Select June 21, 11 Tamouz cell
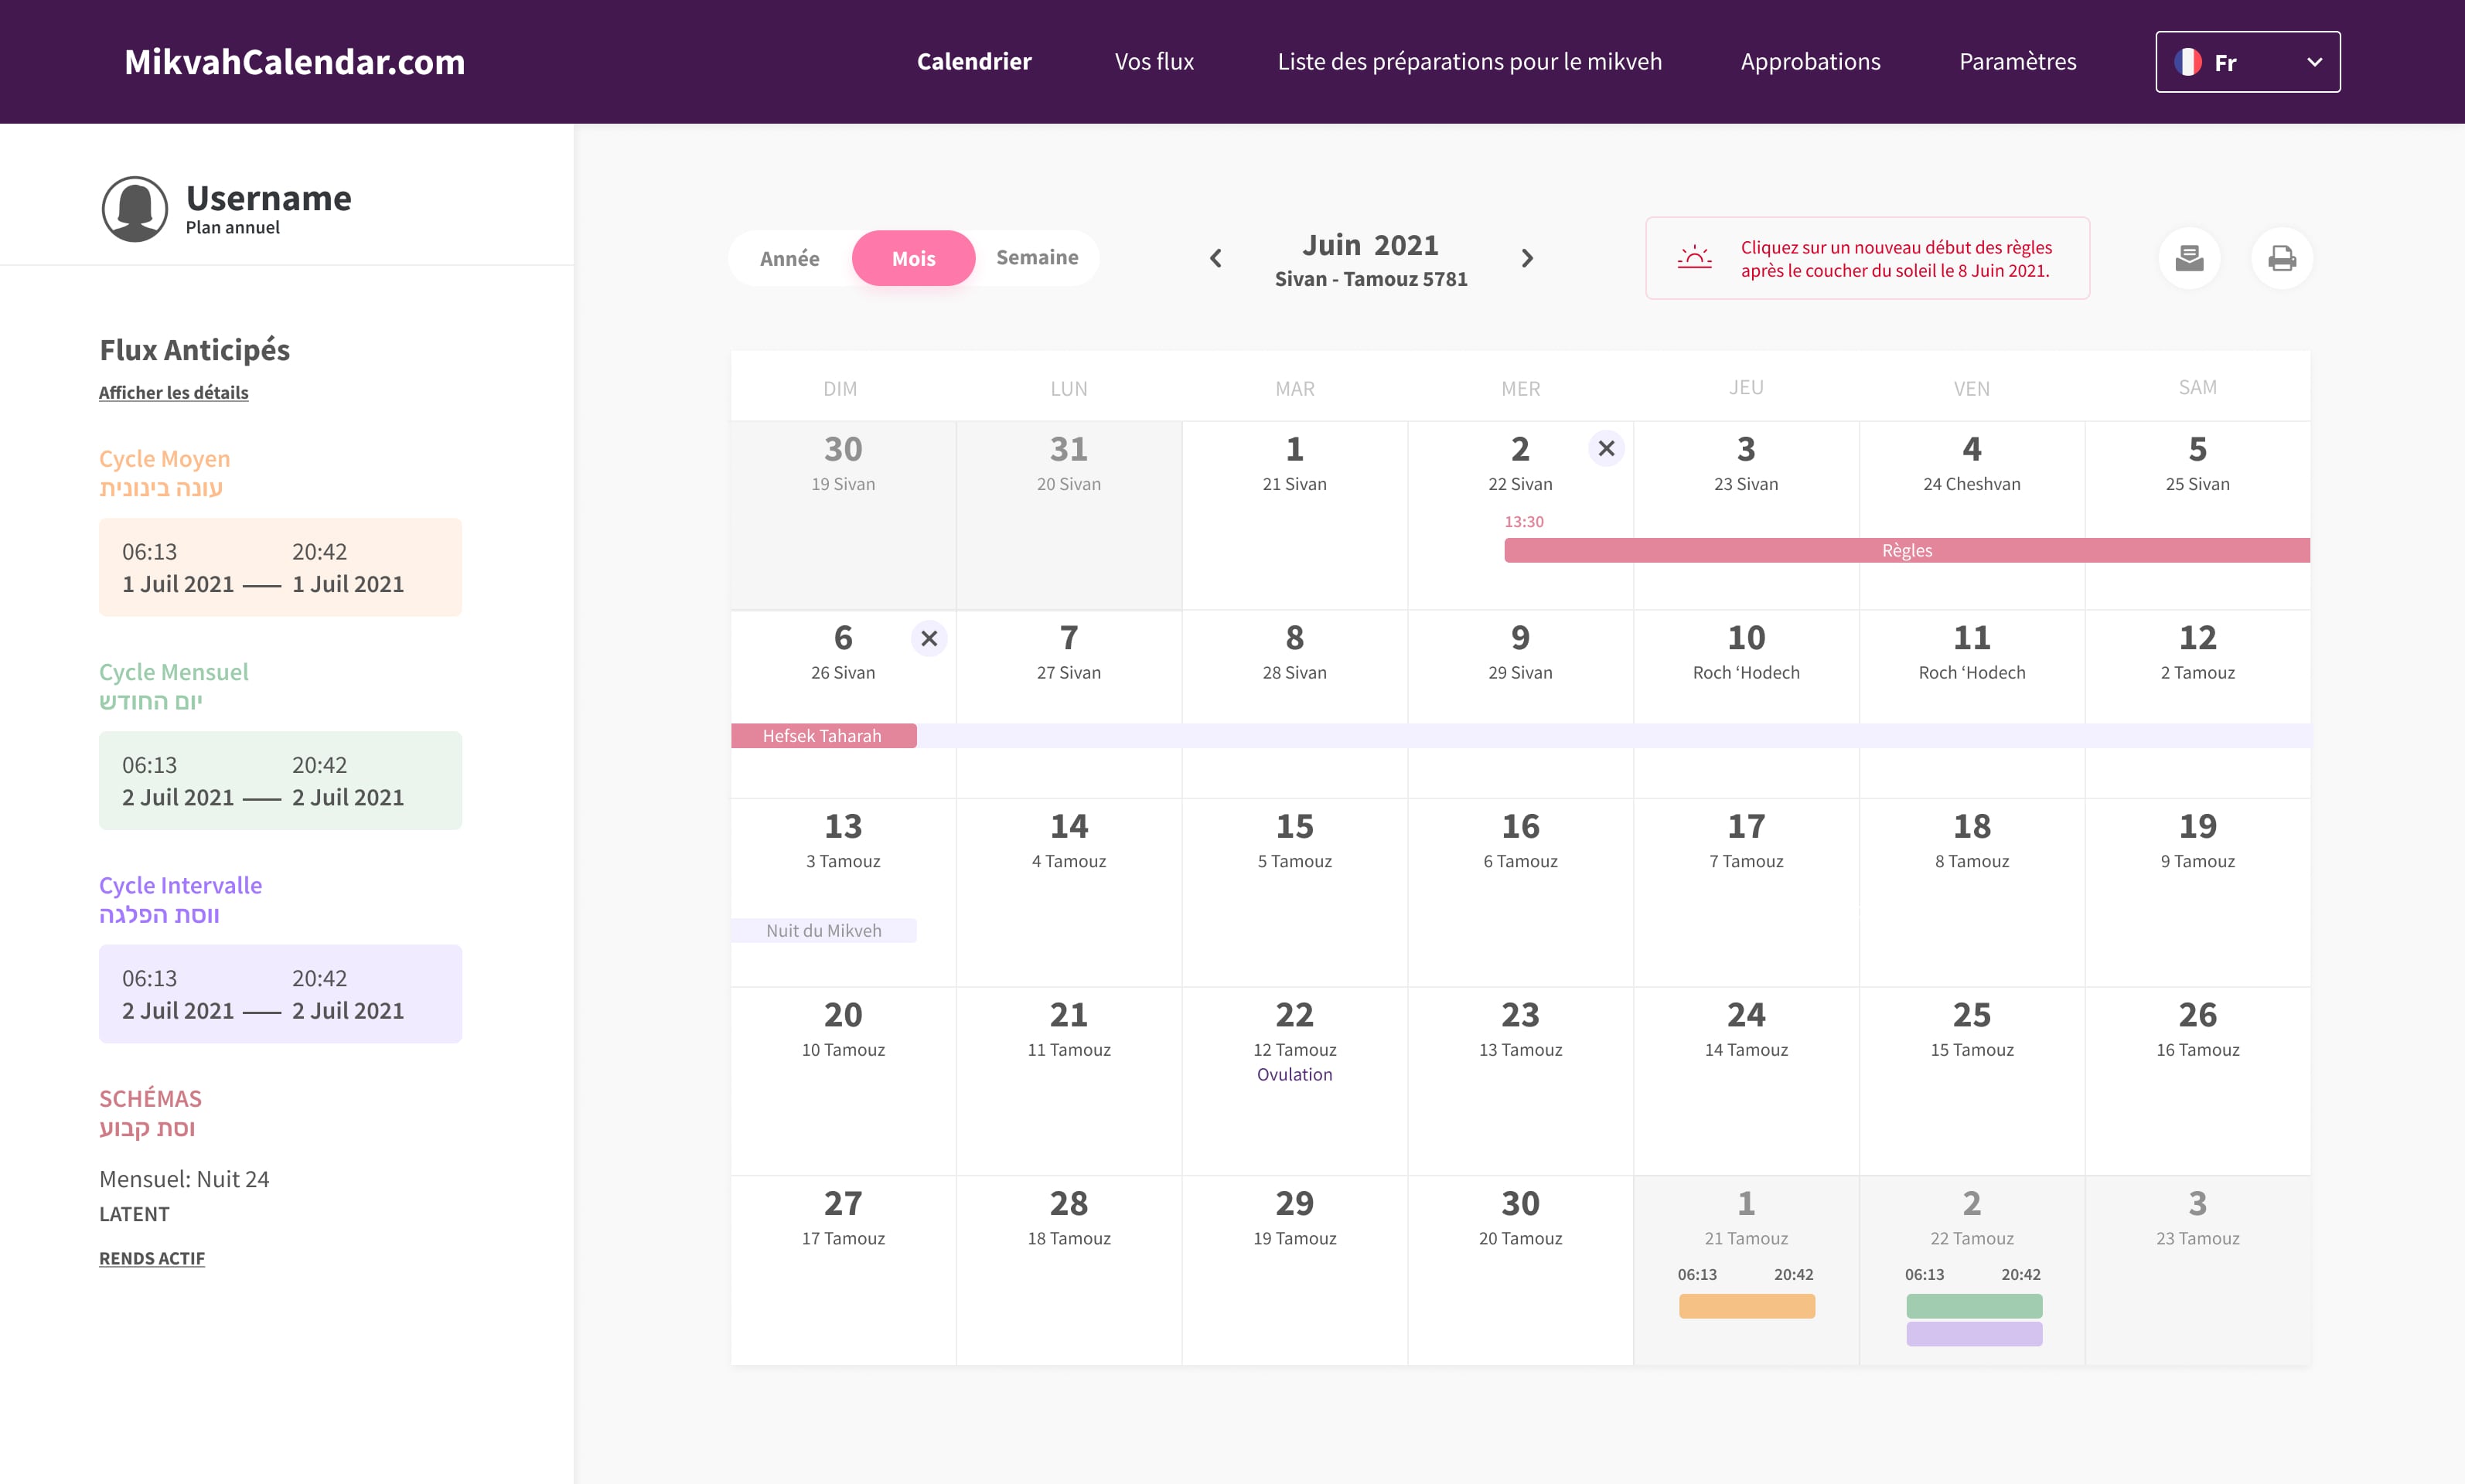Viewport: 2465px width, 1484px height. (x=1069, y=1081)
